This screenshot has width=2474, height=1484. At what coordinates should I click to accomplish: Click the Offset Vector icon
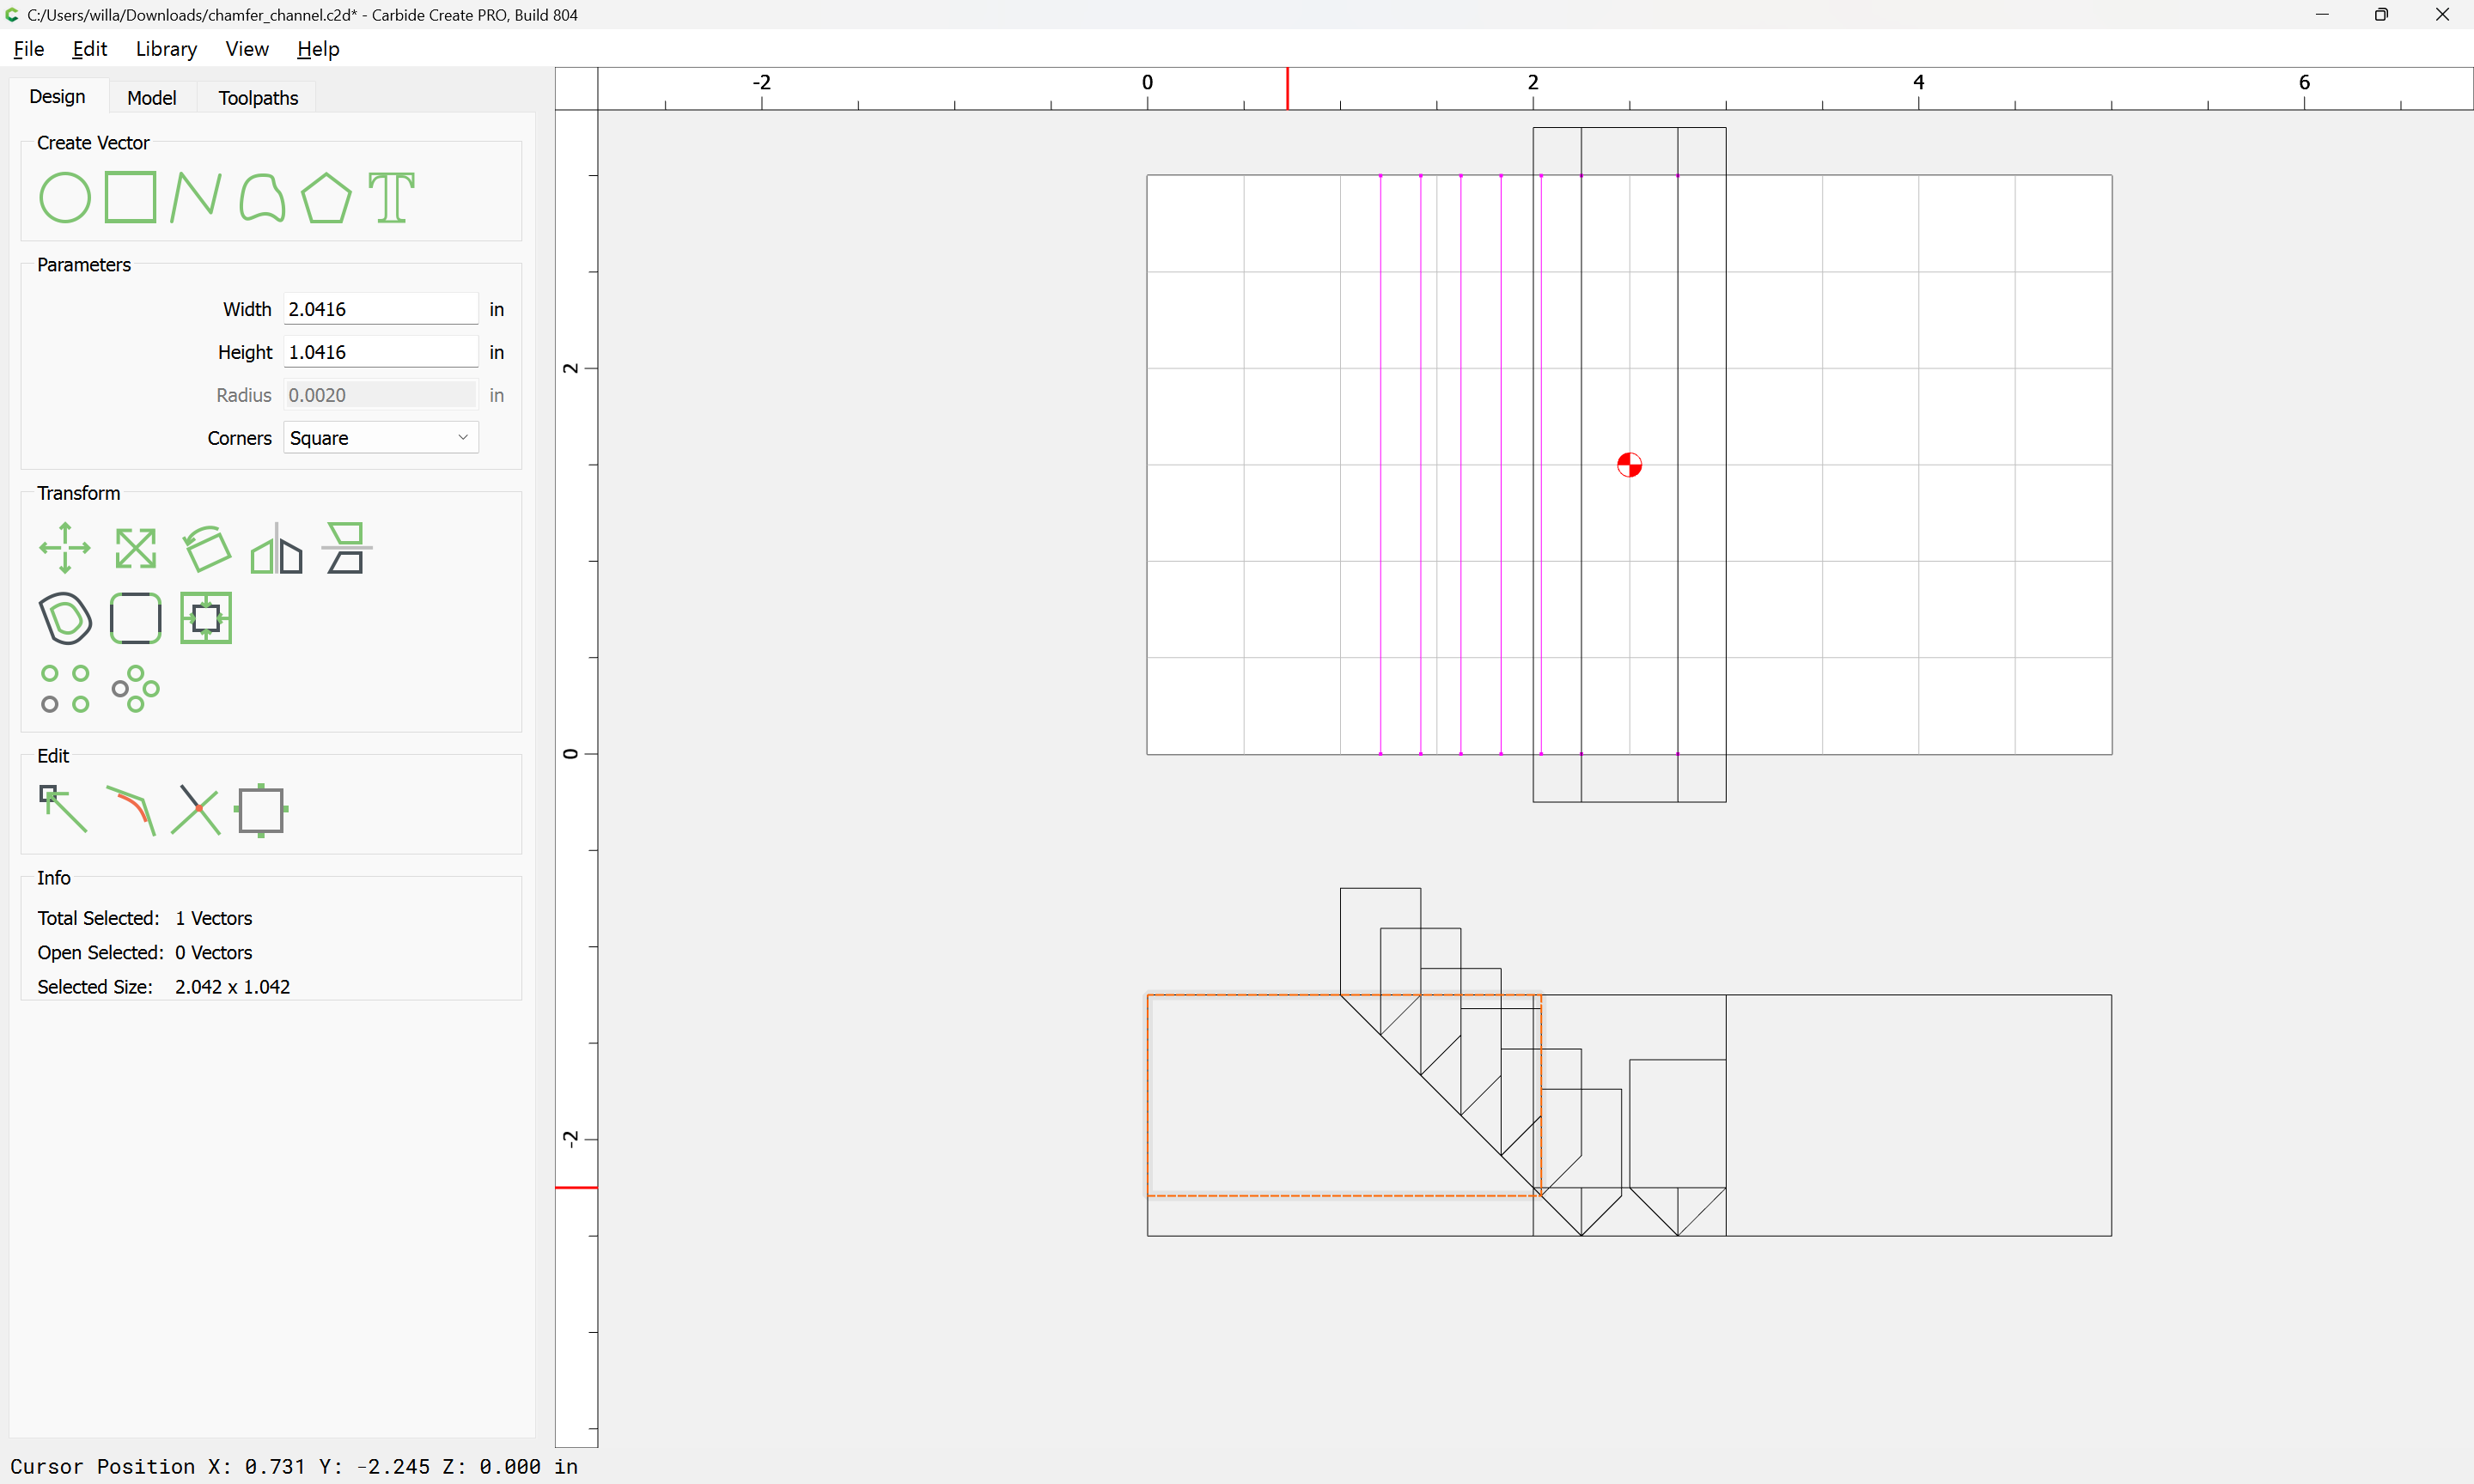65,618
